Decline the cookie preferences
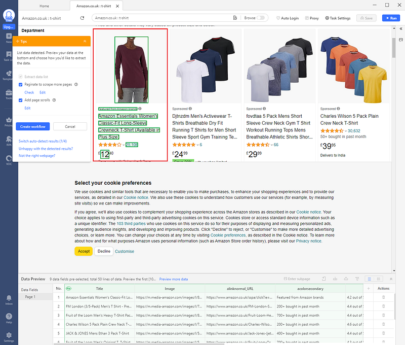The image size is (405, 345). (104, 251)
